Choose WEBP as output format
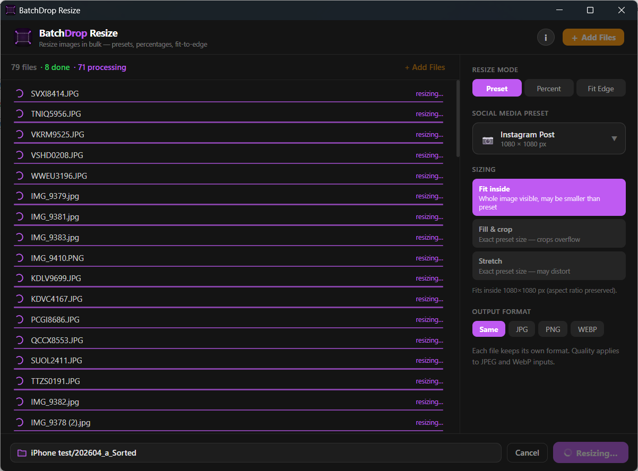The height and width of the screenshot is (471, 638). (x=587, y=329)
